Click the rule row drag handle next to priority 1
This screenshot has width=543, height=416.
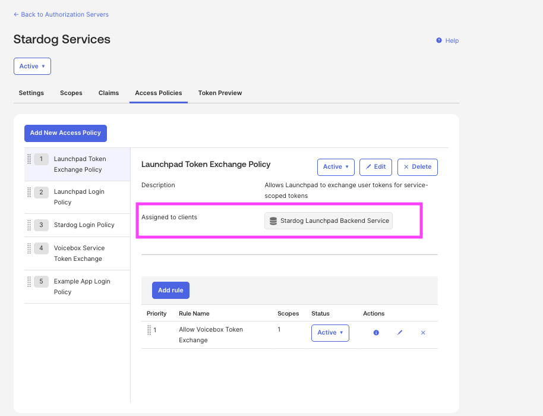(149, 330)
